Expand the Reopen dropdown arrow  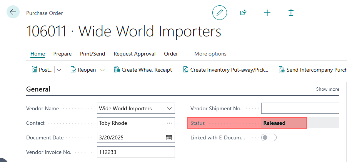[x=102, y=70]
